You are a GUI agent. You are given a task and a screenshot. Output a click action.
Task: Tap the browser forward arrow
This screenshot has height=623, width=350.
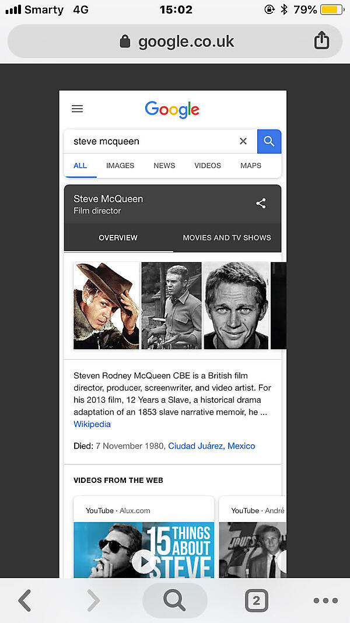[93, 600]
